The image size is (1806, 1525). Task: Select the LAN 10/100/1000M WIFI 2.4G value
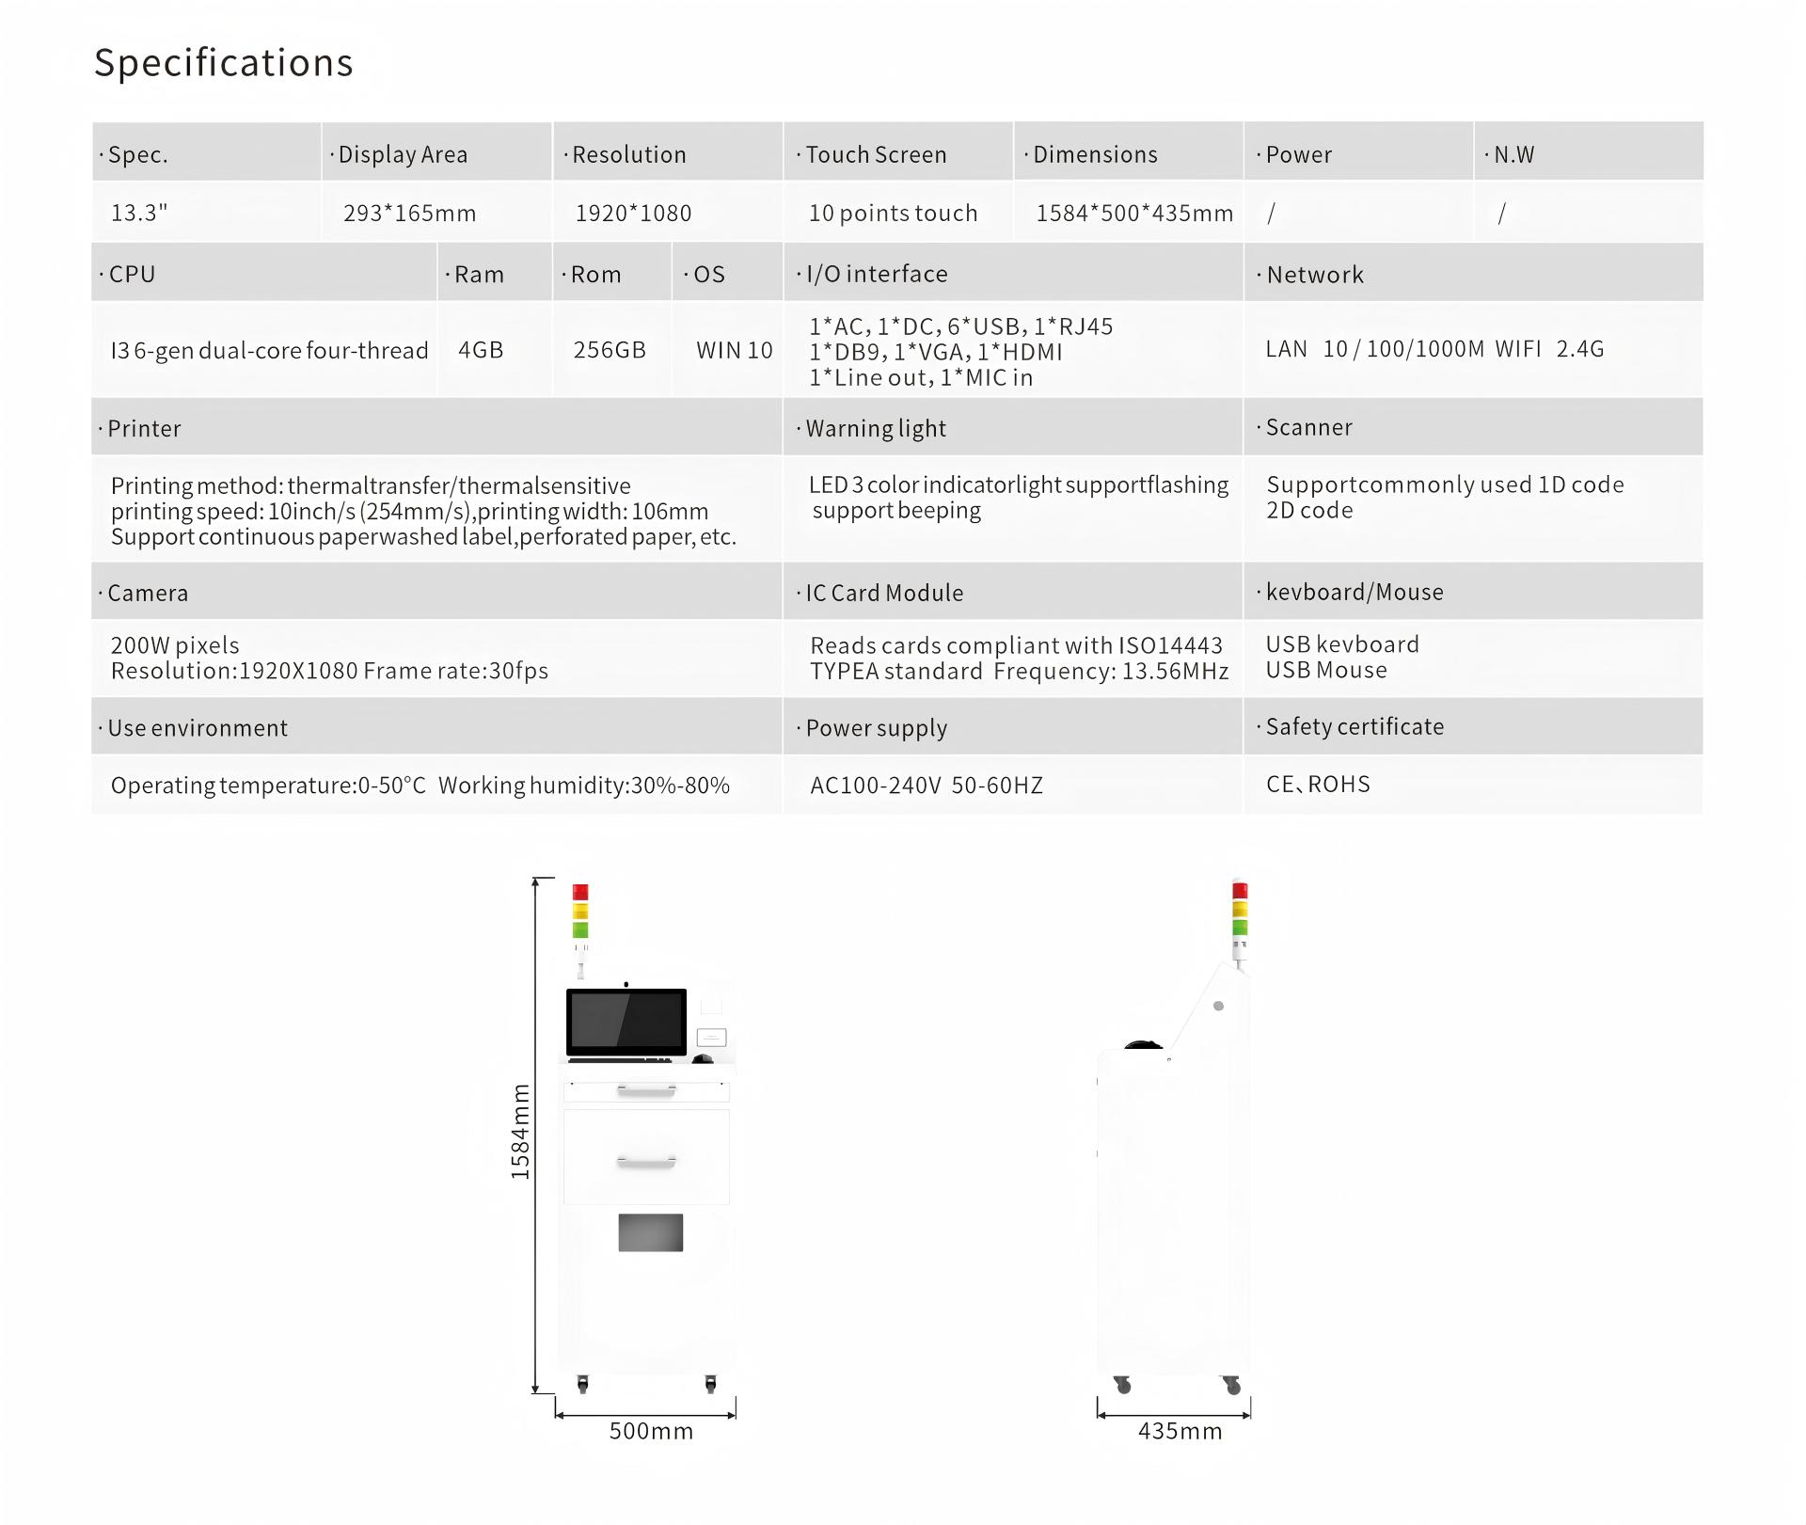coord(1434,349)
